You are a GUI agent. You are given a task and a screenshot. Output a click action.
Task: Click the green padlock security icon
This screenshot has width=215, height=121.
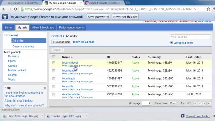tap(22, 9)
